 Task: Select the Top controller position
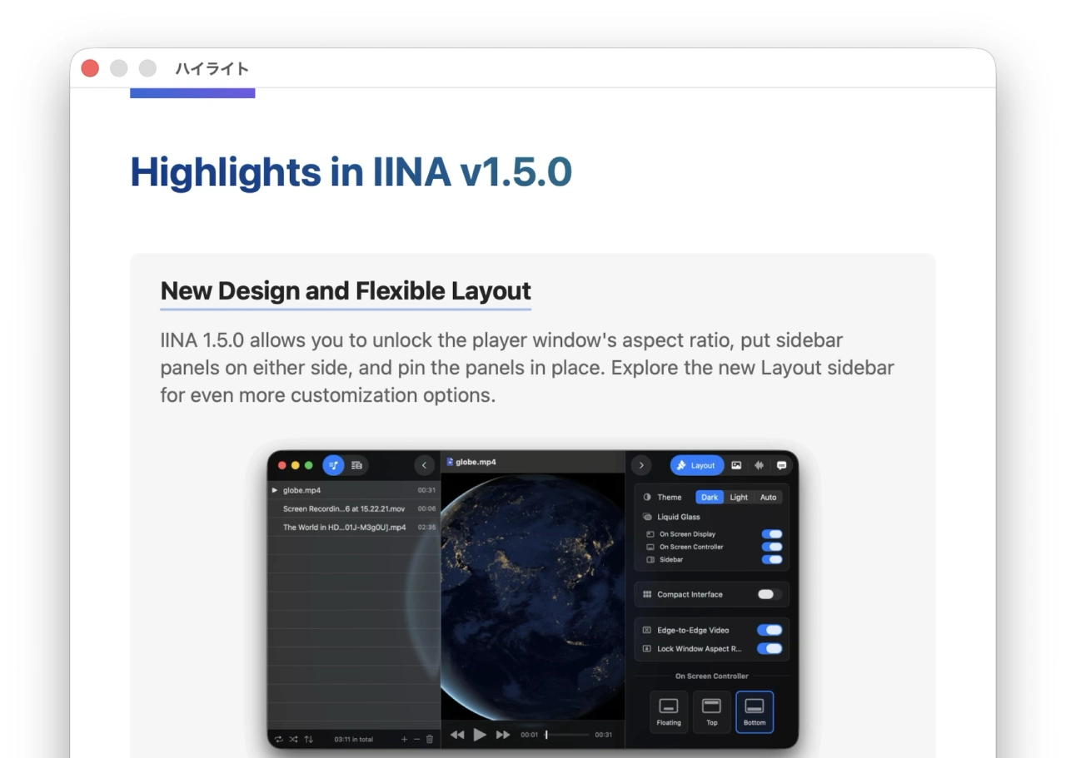click(x=712, y=711)
